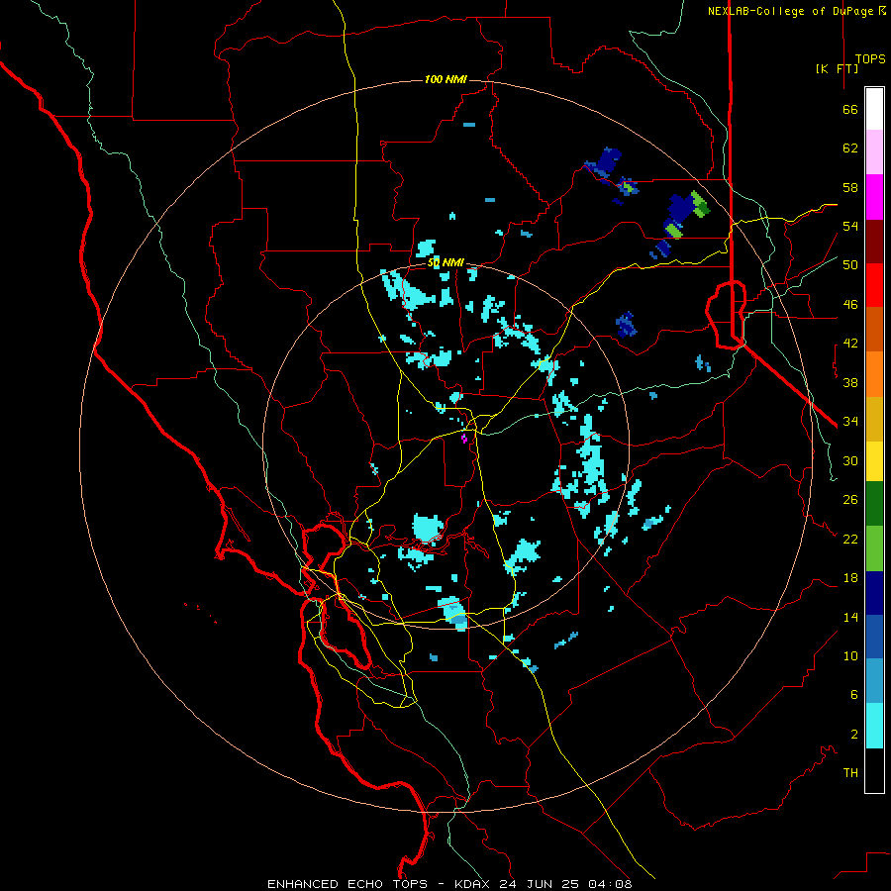Click the medium blue swatch in the legend
This screenshot has width=891, height=891.
coord(874,637)
